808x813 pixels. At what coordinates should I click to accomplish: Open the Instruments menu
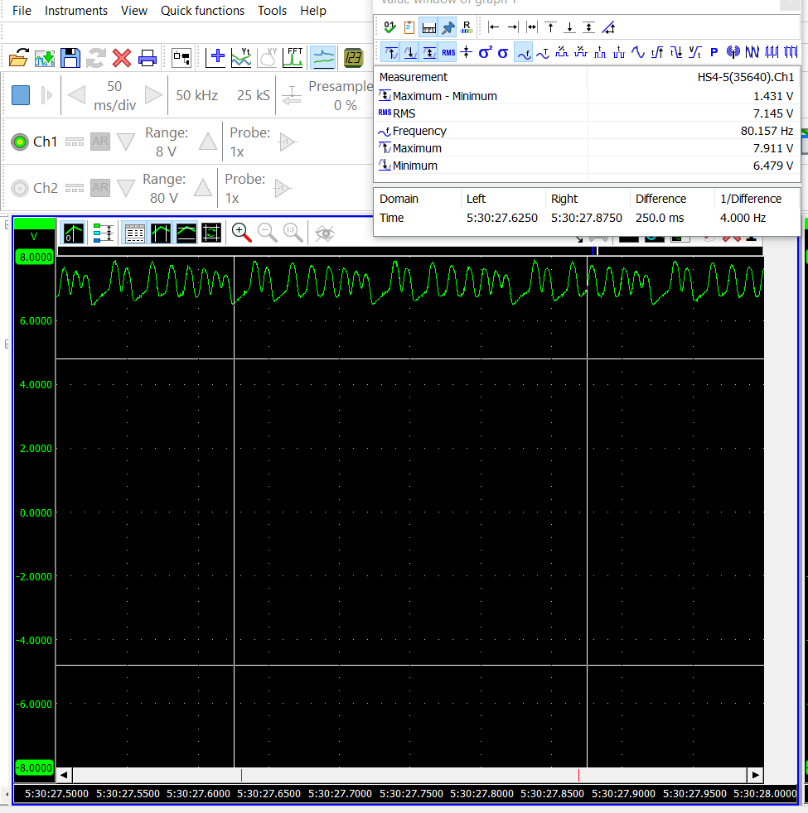coord(76,11)
